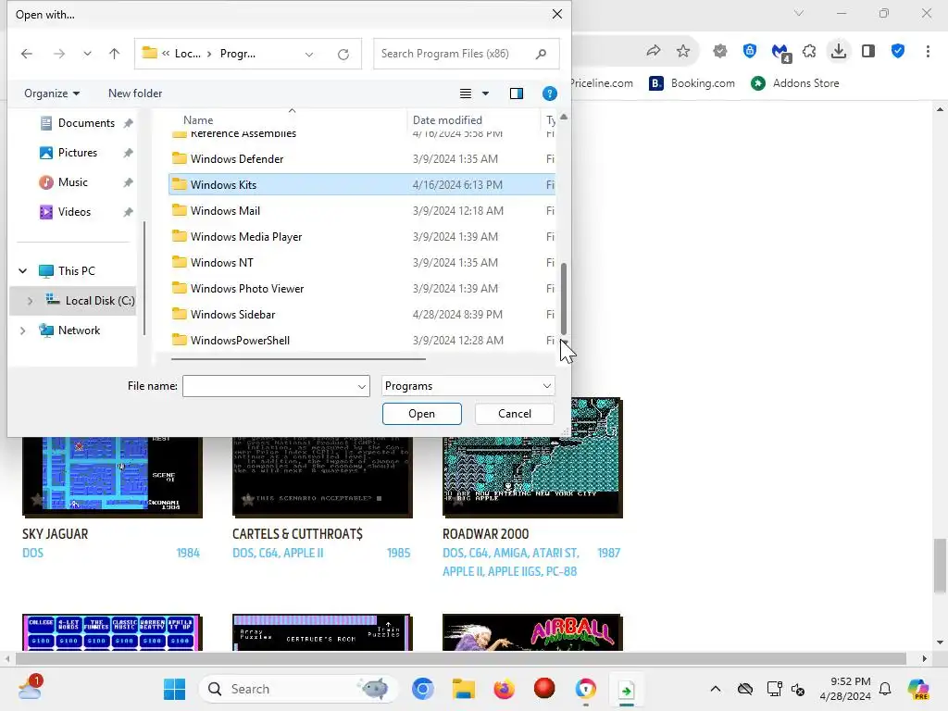948x711 pixels.
Task: Open the Airball game thumbnail
Action: click(x=532, y=632)
